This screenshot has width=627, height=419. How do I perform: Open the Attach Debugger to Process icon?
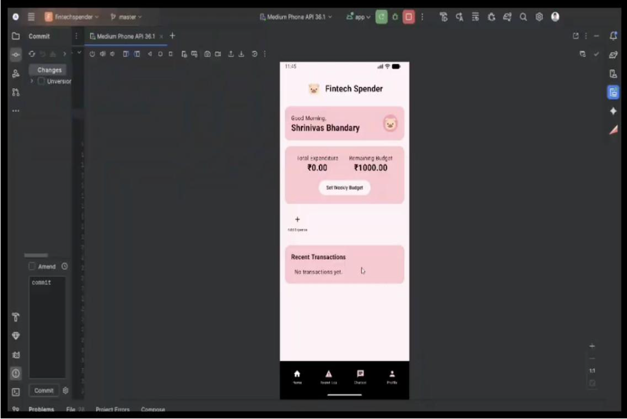click(x=491, y=17)
